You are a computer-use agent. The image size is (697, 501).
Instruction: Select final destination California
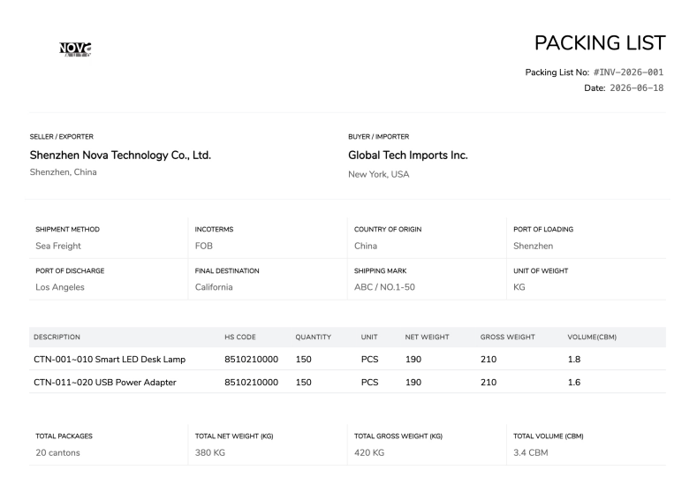coord(214,287)
